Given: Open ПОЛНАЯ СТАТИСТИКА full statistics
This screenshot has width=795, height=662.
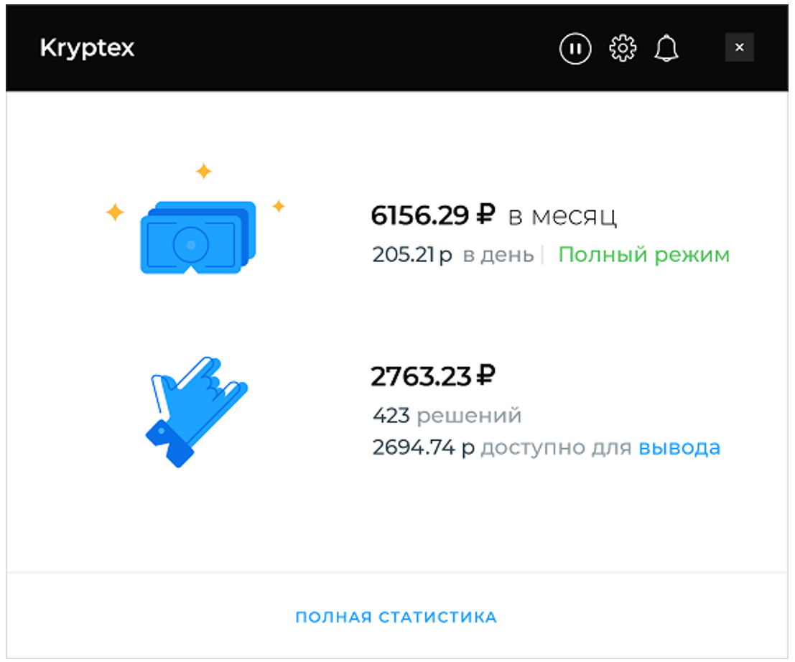Looking at the screenshot, I should point(396,617).
